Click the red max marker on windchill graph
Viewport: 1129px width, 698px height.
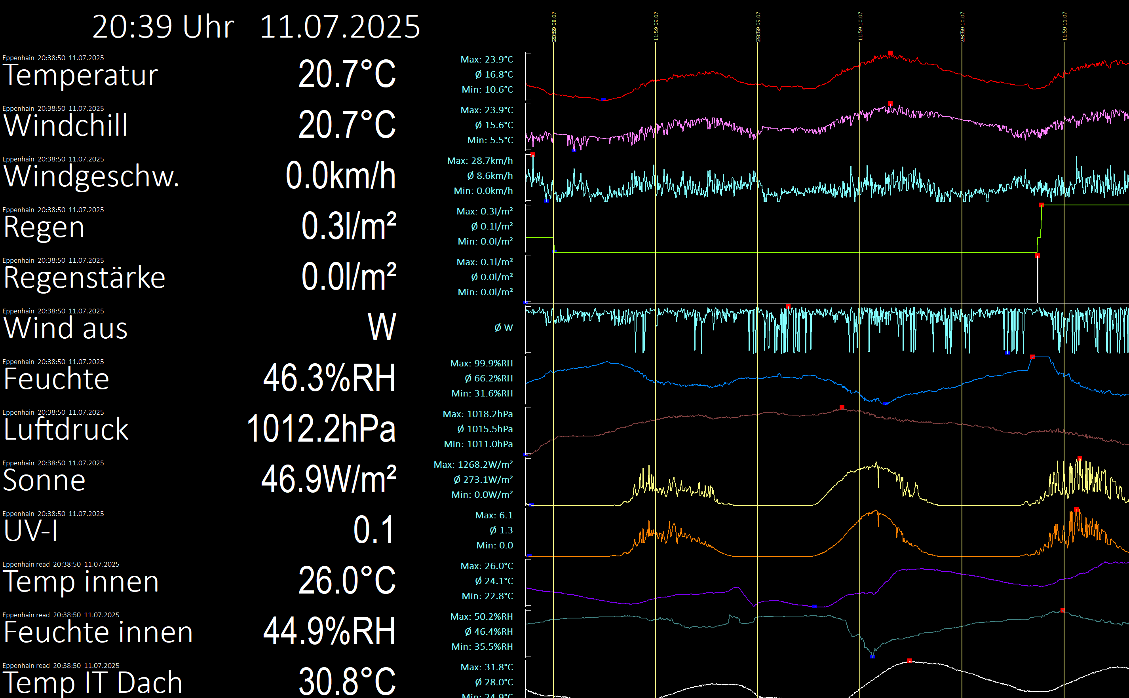890,104
